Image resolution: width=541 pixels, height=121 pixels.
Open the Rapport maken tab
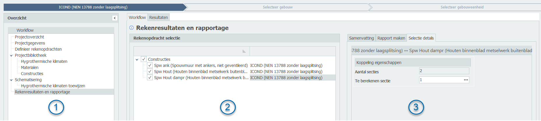click(x=391, y=38)
